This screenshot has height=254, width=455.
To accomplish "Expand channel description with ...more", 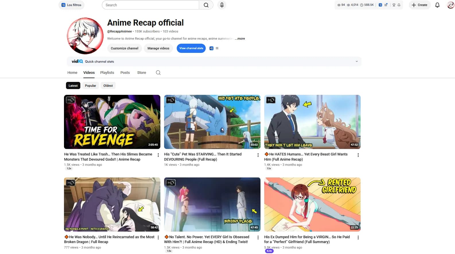I will (240, 39).
